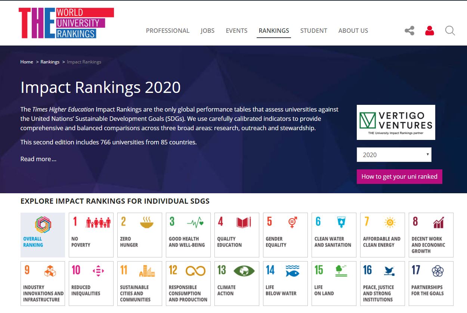Choose the SDG 2 Zero Hunger tile
This screenshot has width=467, height=313.
coord(139,235)
